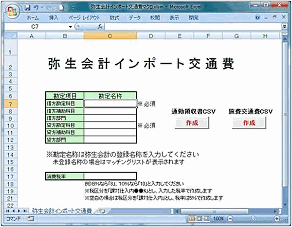Select column A header
The image size is (292, 227).
(x=32, y=36)
